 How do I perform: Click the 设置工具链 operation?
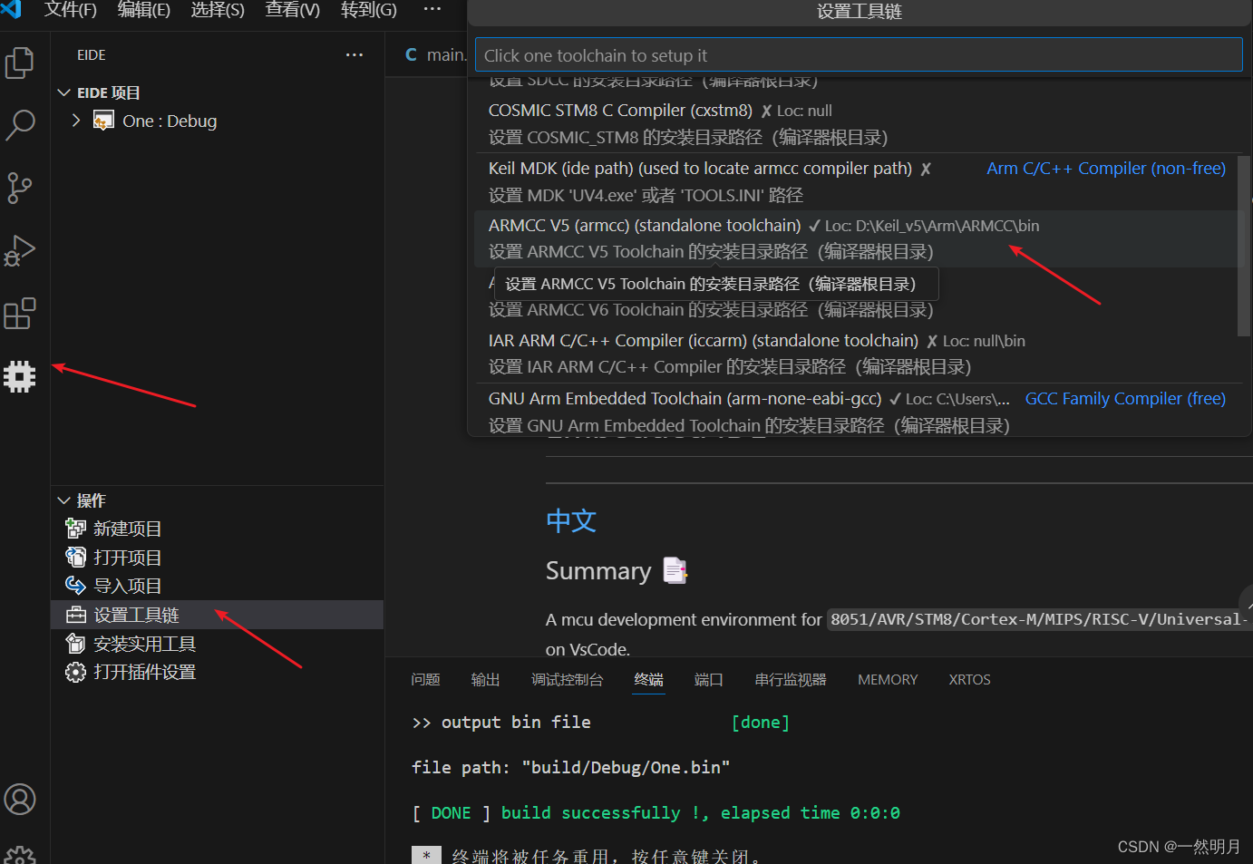pos(218,615)
